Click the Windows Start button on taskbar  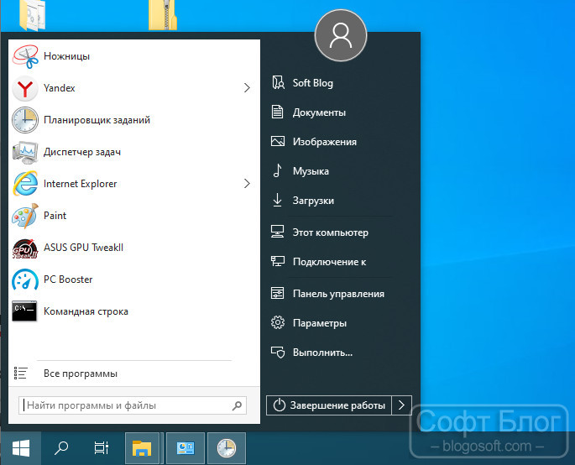point(21,448)
